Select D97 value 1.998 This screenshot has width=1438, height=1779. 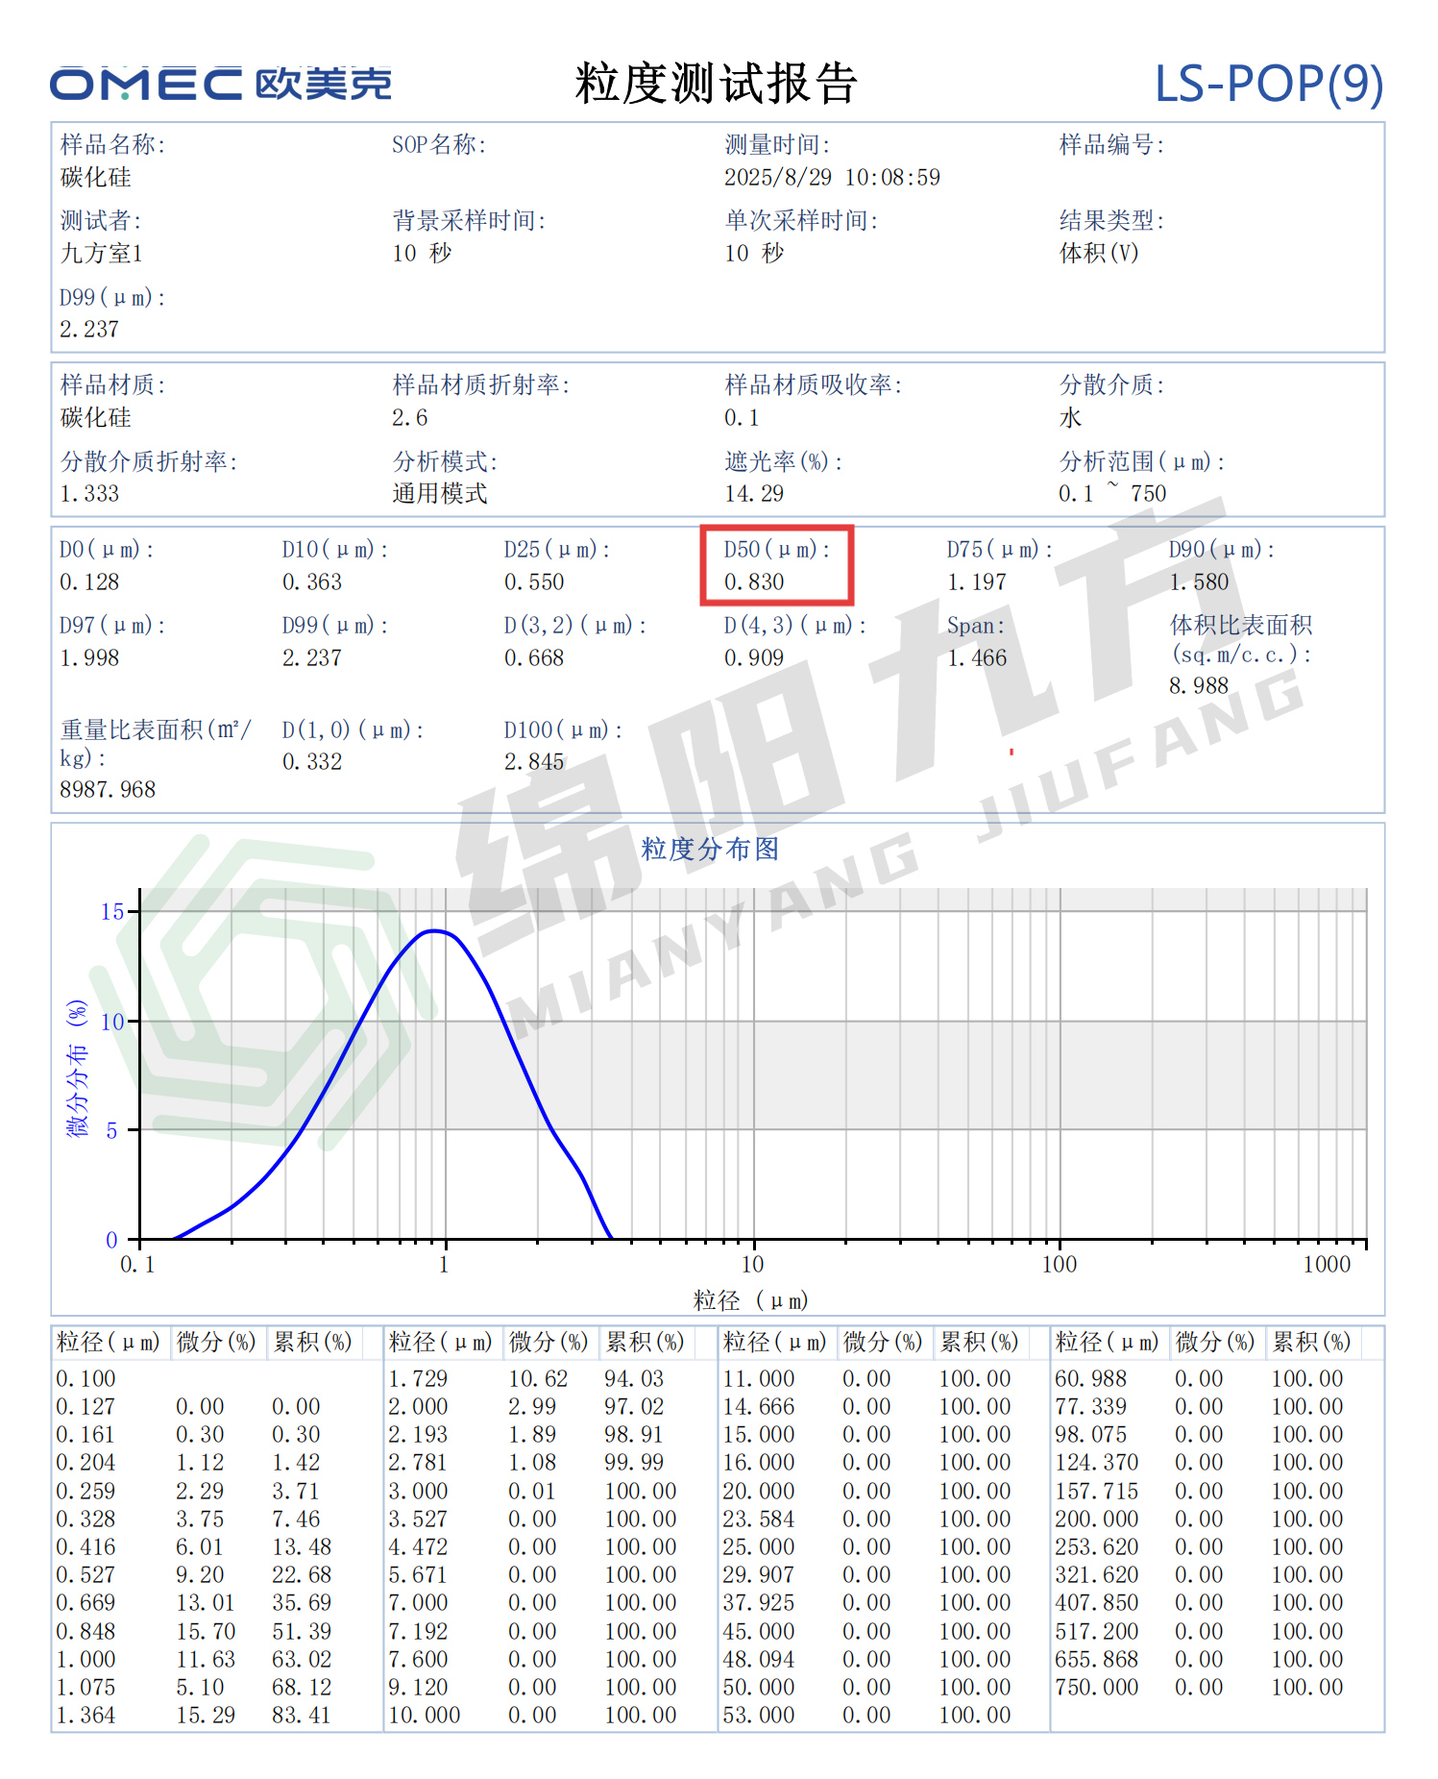(x=89, y=657)
